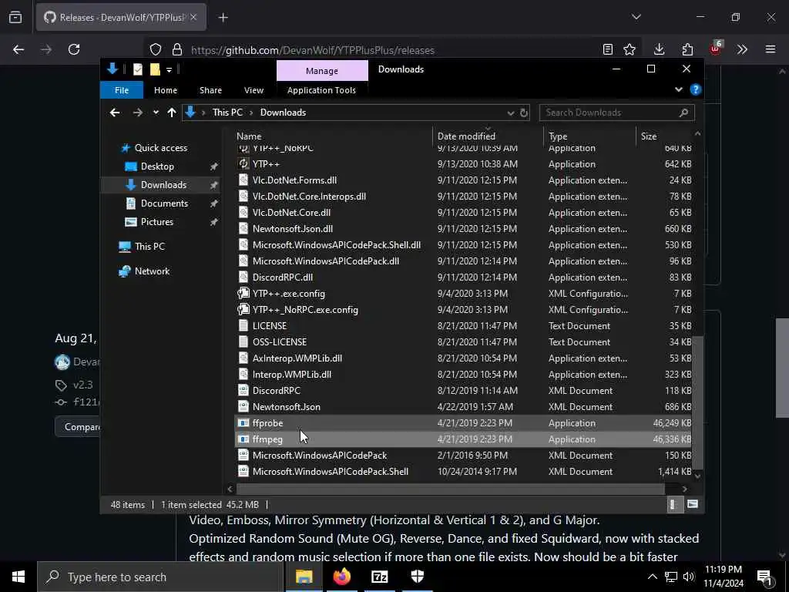
Task: Select the ffprobe application file
Action: coord(463,423)
